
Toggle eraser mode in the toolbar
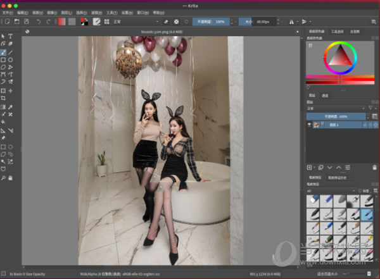pos(166,22)
